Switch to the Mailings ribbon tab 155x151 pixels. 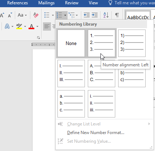(47, 3)
